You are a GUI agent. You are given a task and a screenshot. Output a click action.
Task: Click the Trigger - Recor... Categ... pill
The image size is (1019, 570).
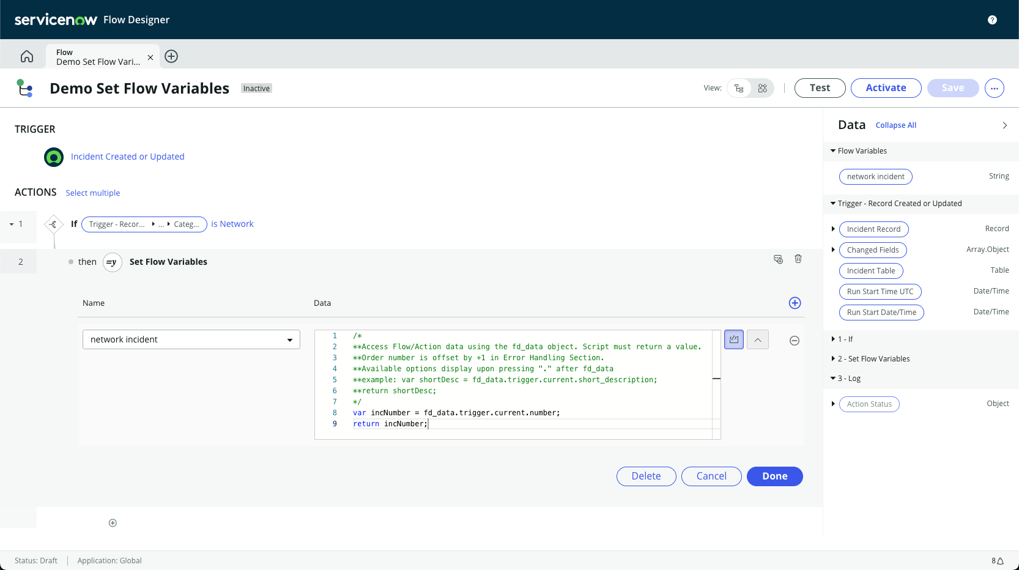[144, 224]
